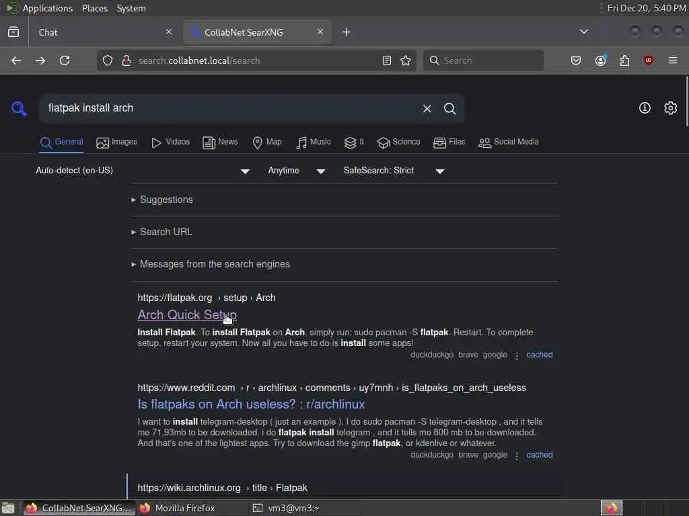
Task: Open the wiki.archlinux.org Flatpak URL
Action: point(222,488)
